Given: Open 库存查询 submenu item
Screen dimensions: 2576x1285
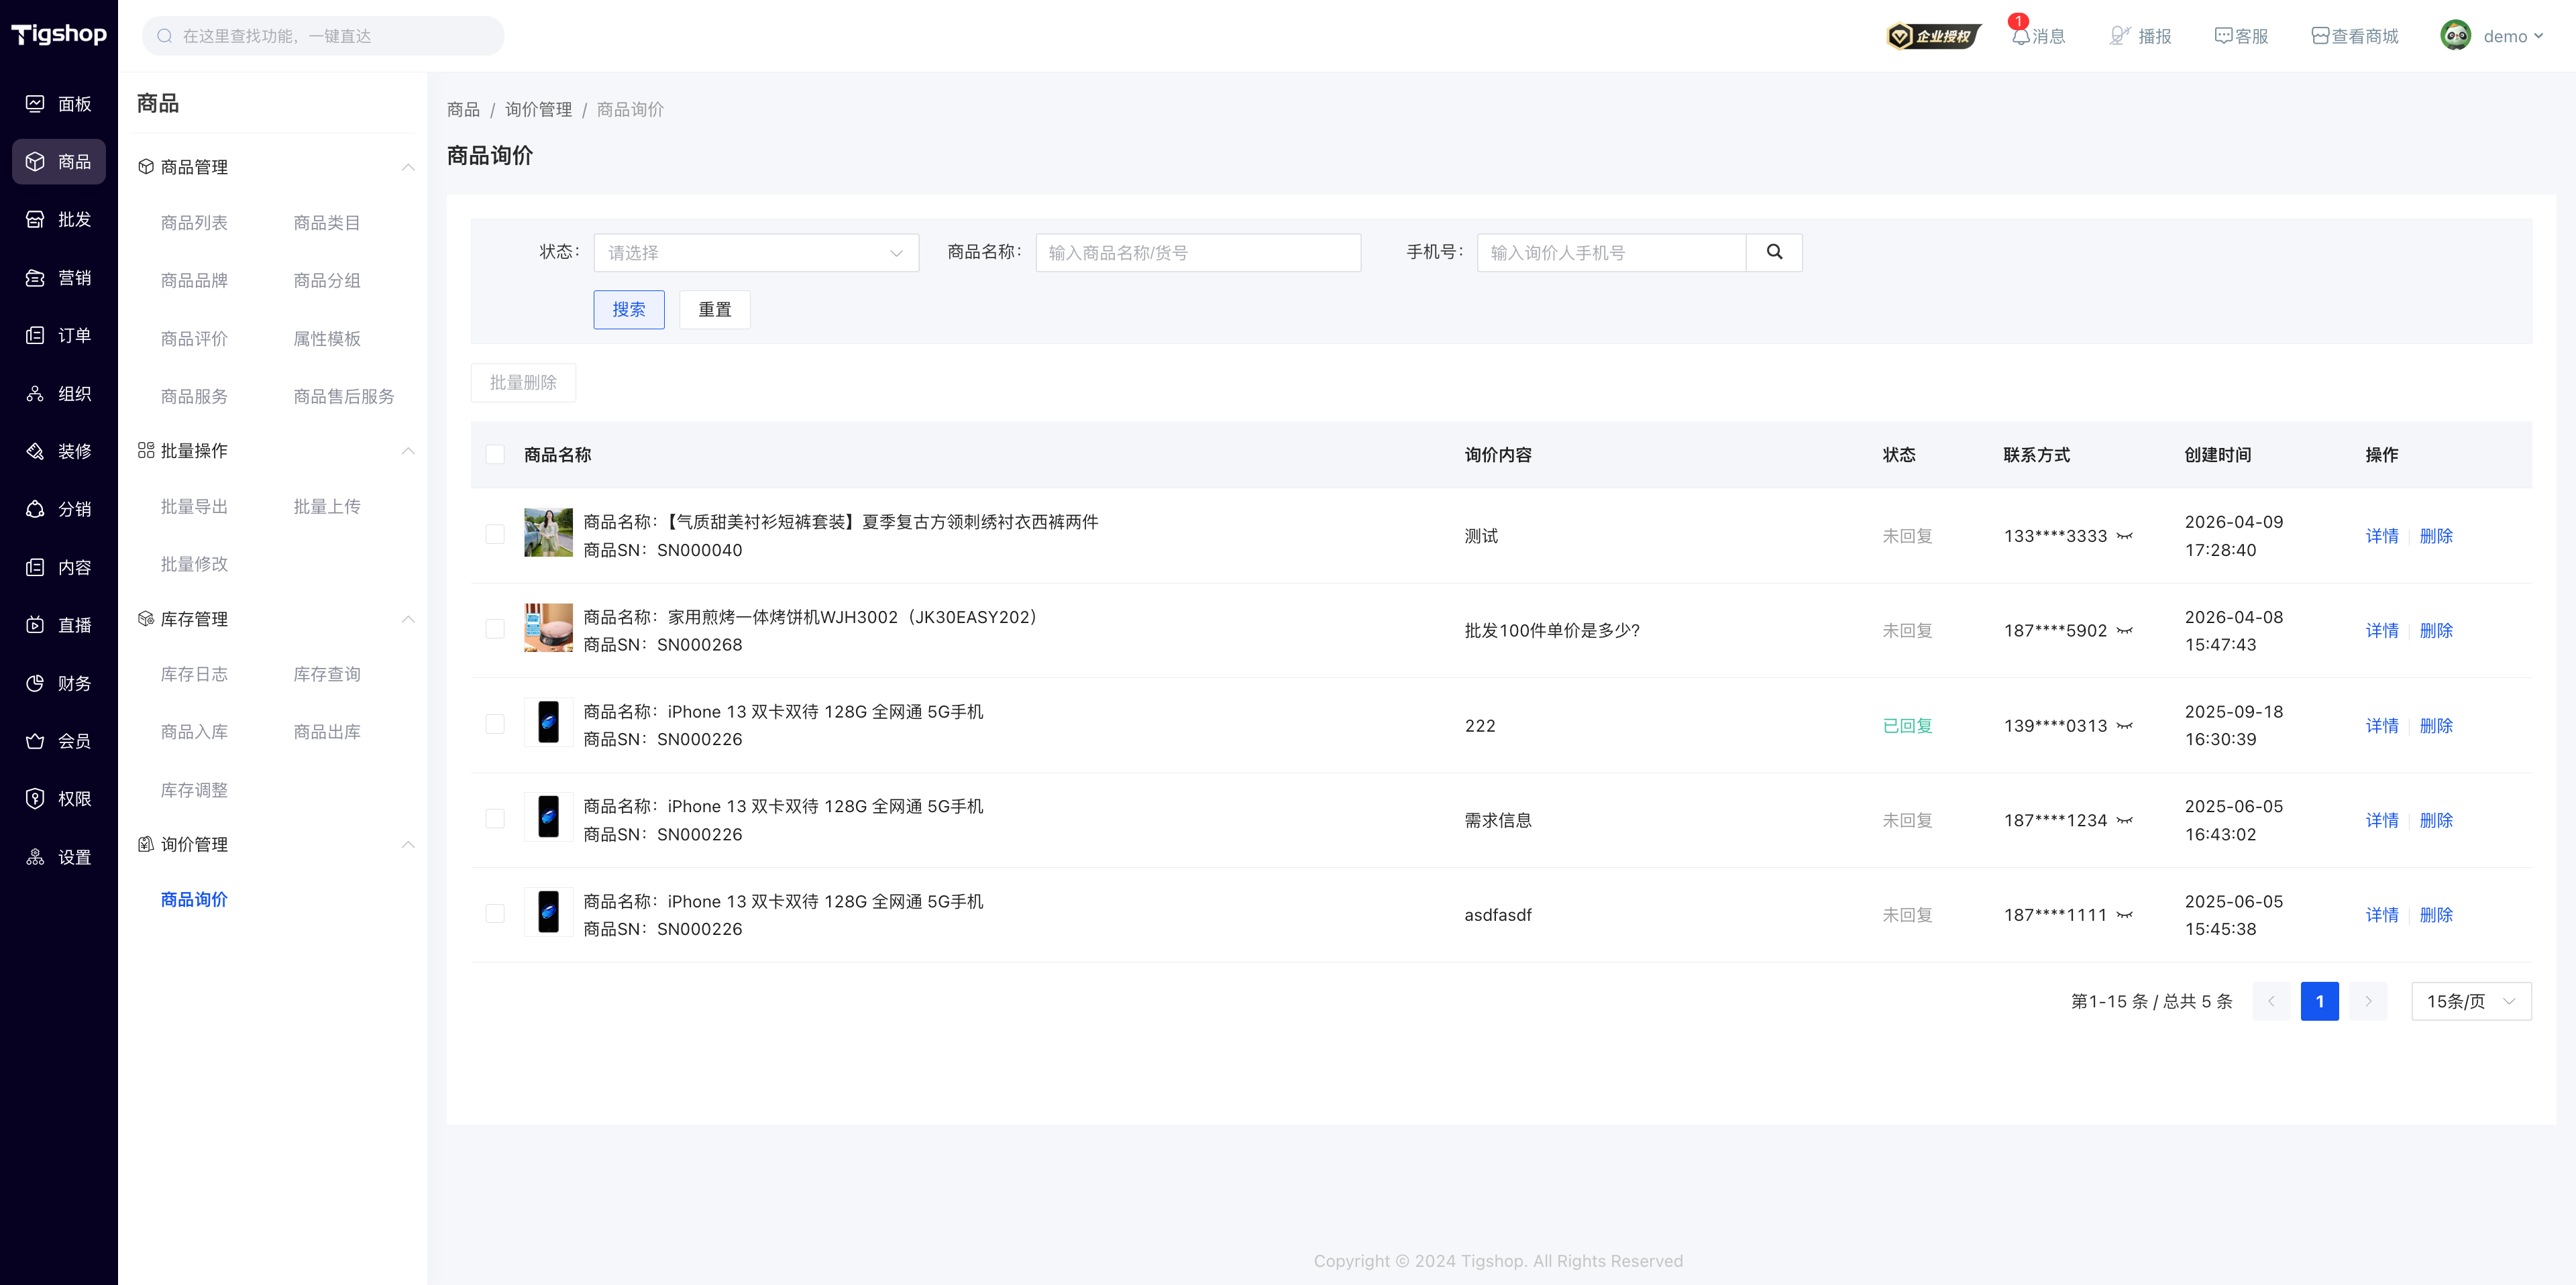Looking at the screenshot, I should pyautogui.click(x=327, y=675).
